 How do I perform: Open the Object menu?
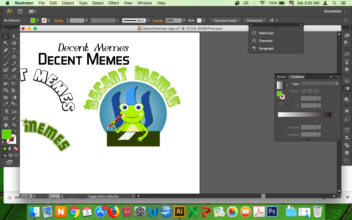click(68, 3)
